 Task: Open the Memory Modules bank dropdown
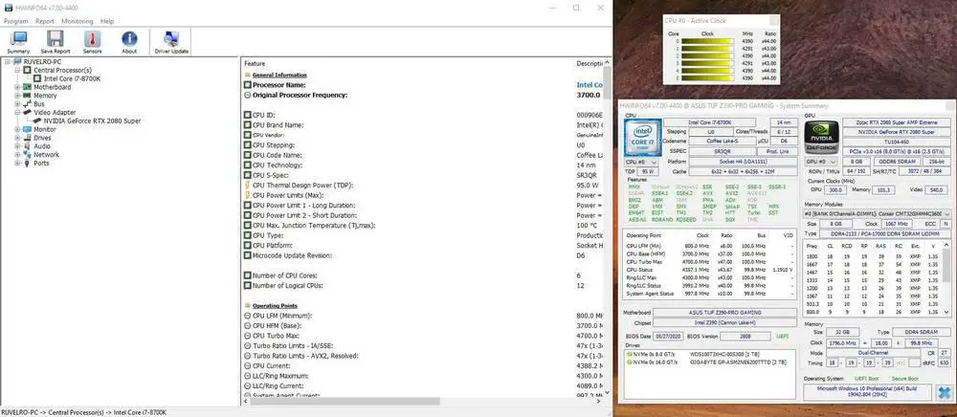[x=878, y=214]
